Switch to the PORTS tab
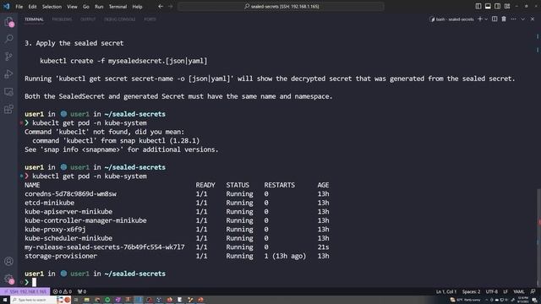This screenshot has height=304, width=541. pyautogui.click(x=150, y=19)
